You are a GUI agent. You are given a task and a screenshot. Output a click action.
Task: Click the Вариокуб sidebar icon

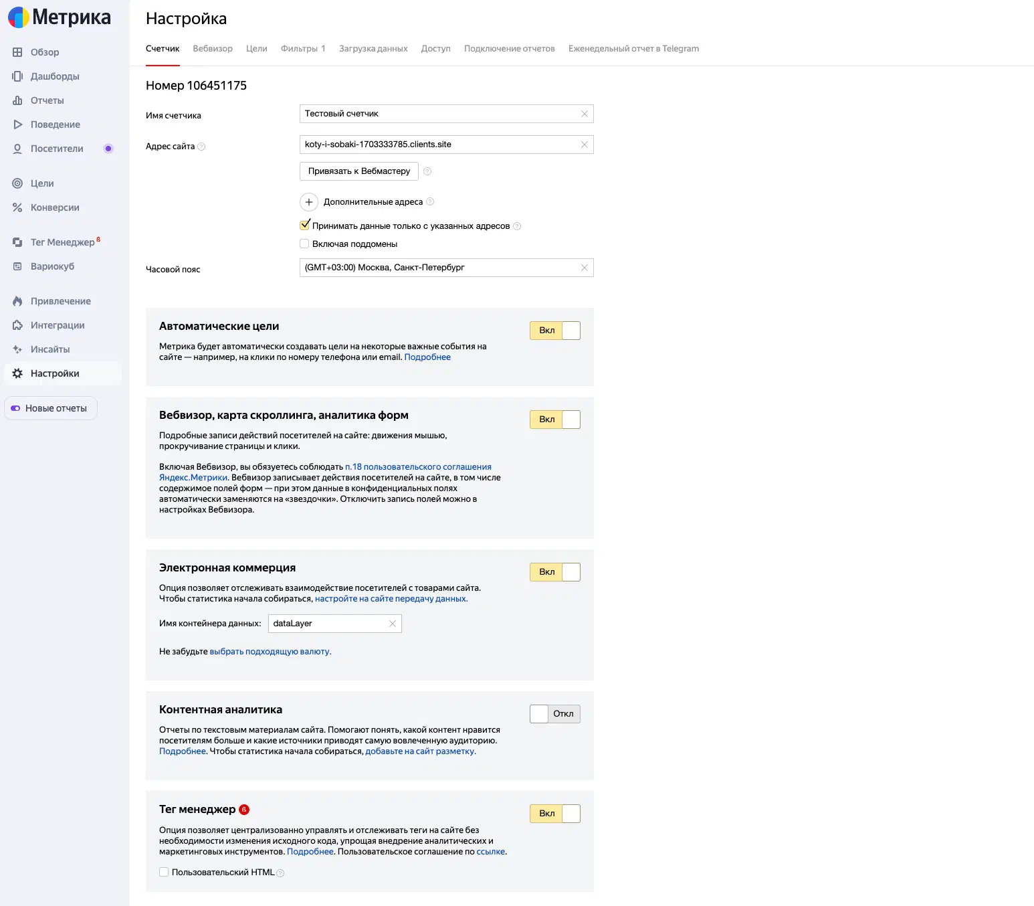click(x=17, y=266)
